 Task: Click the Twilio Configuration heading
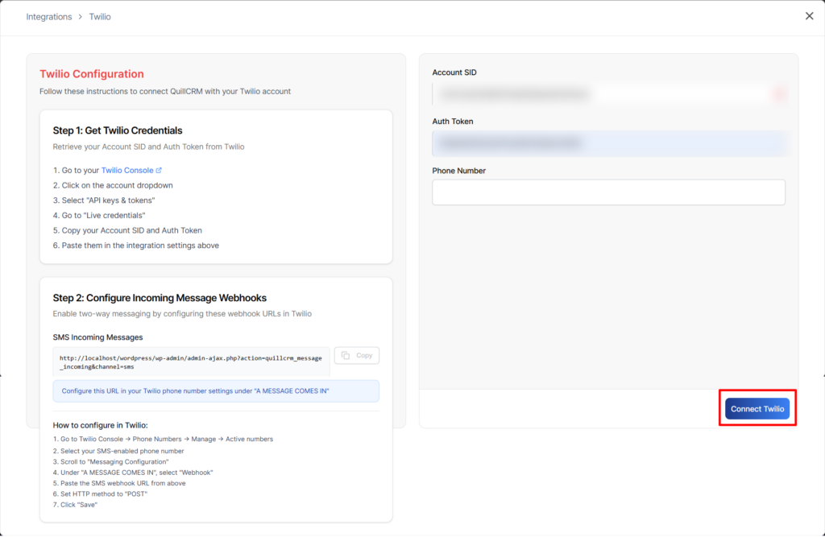[92, 74]
